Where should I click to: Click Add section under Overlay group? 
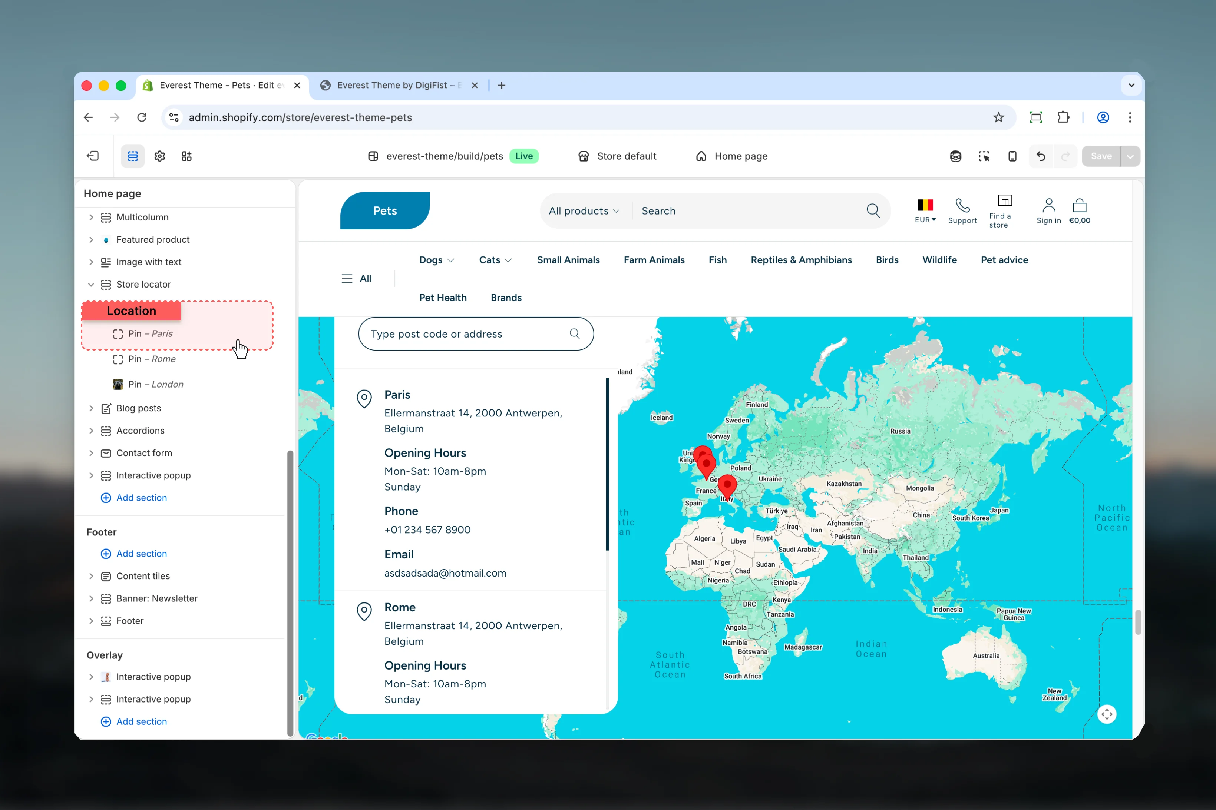(x=134, y=722)
